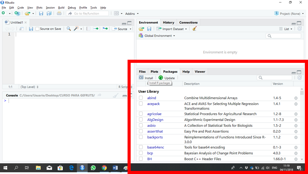The height and width of the screenshot is (174, 308).
Task: Switch to the History tab
Action: pos(169,22)
